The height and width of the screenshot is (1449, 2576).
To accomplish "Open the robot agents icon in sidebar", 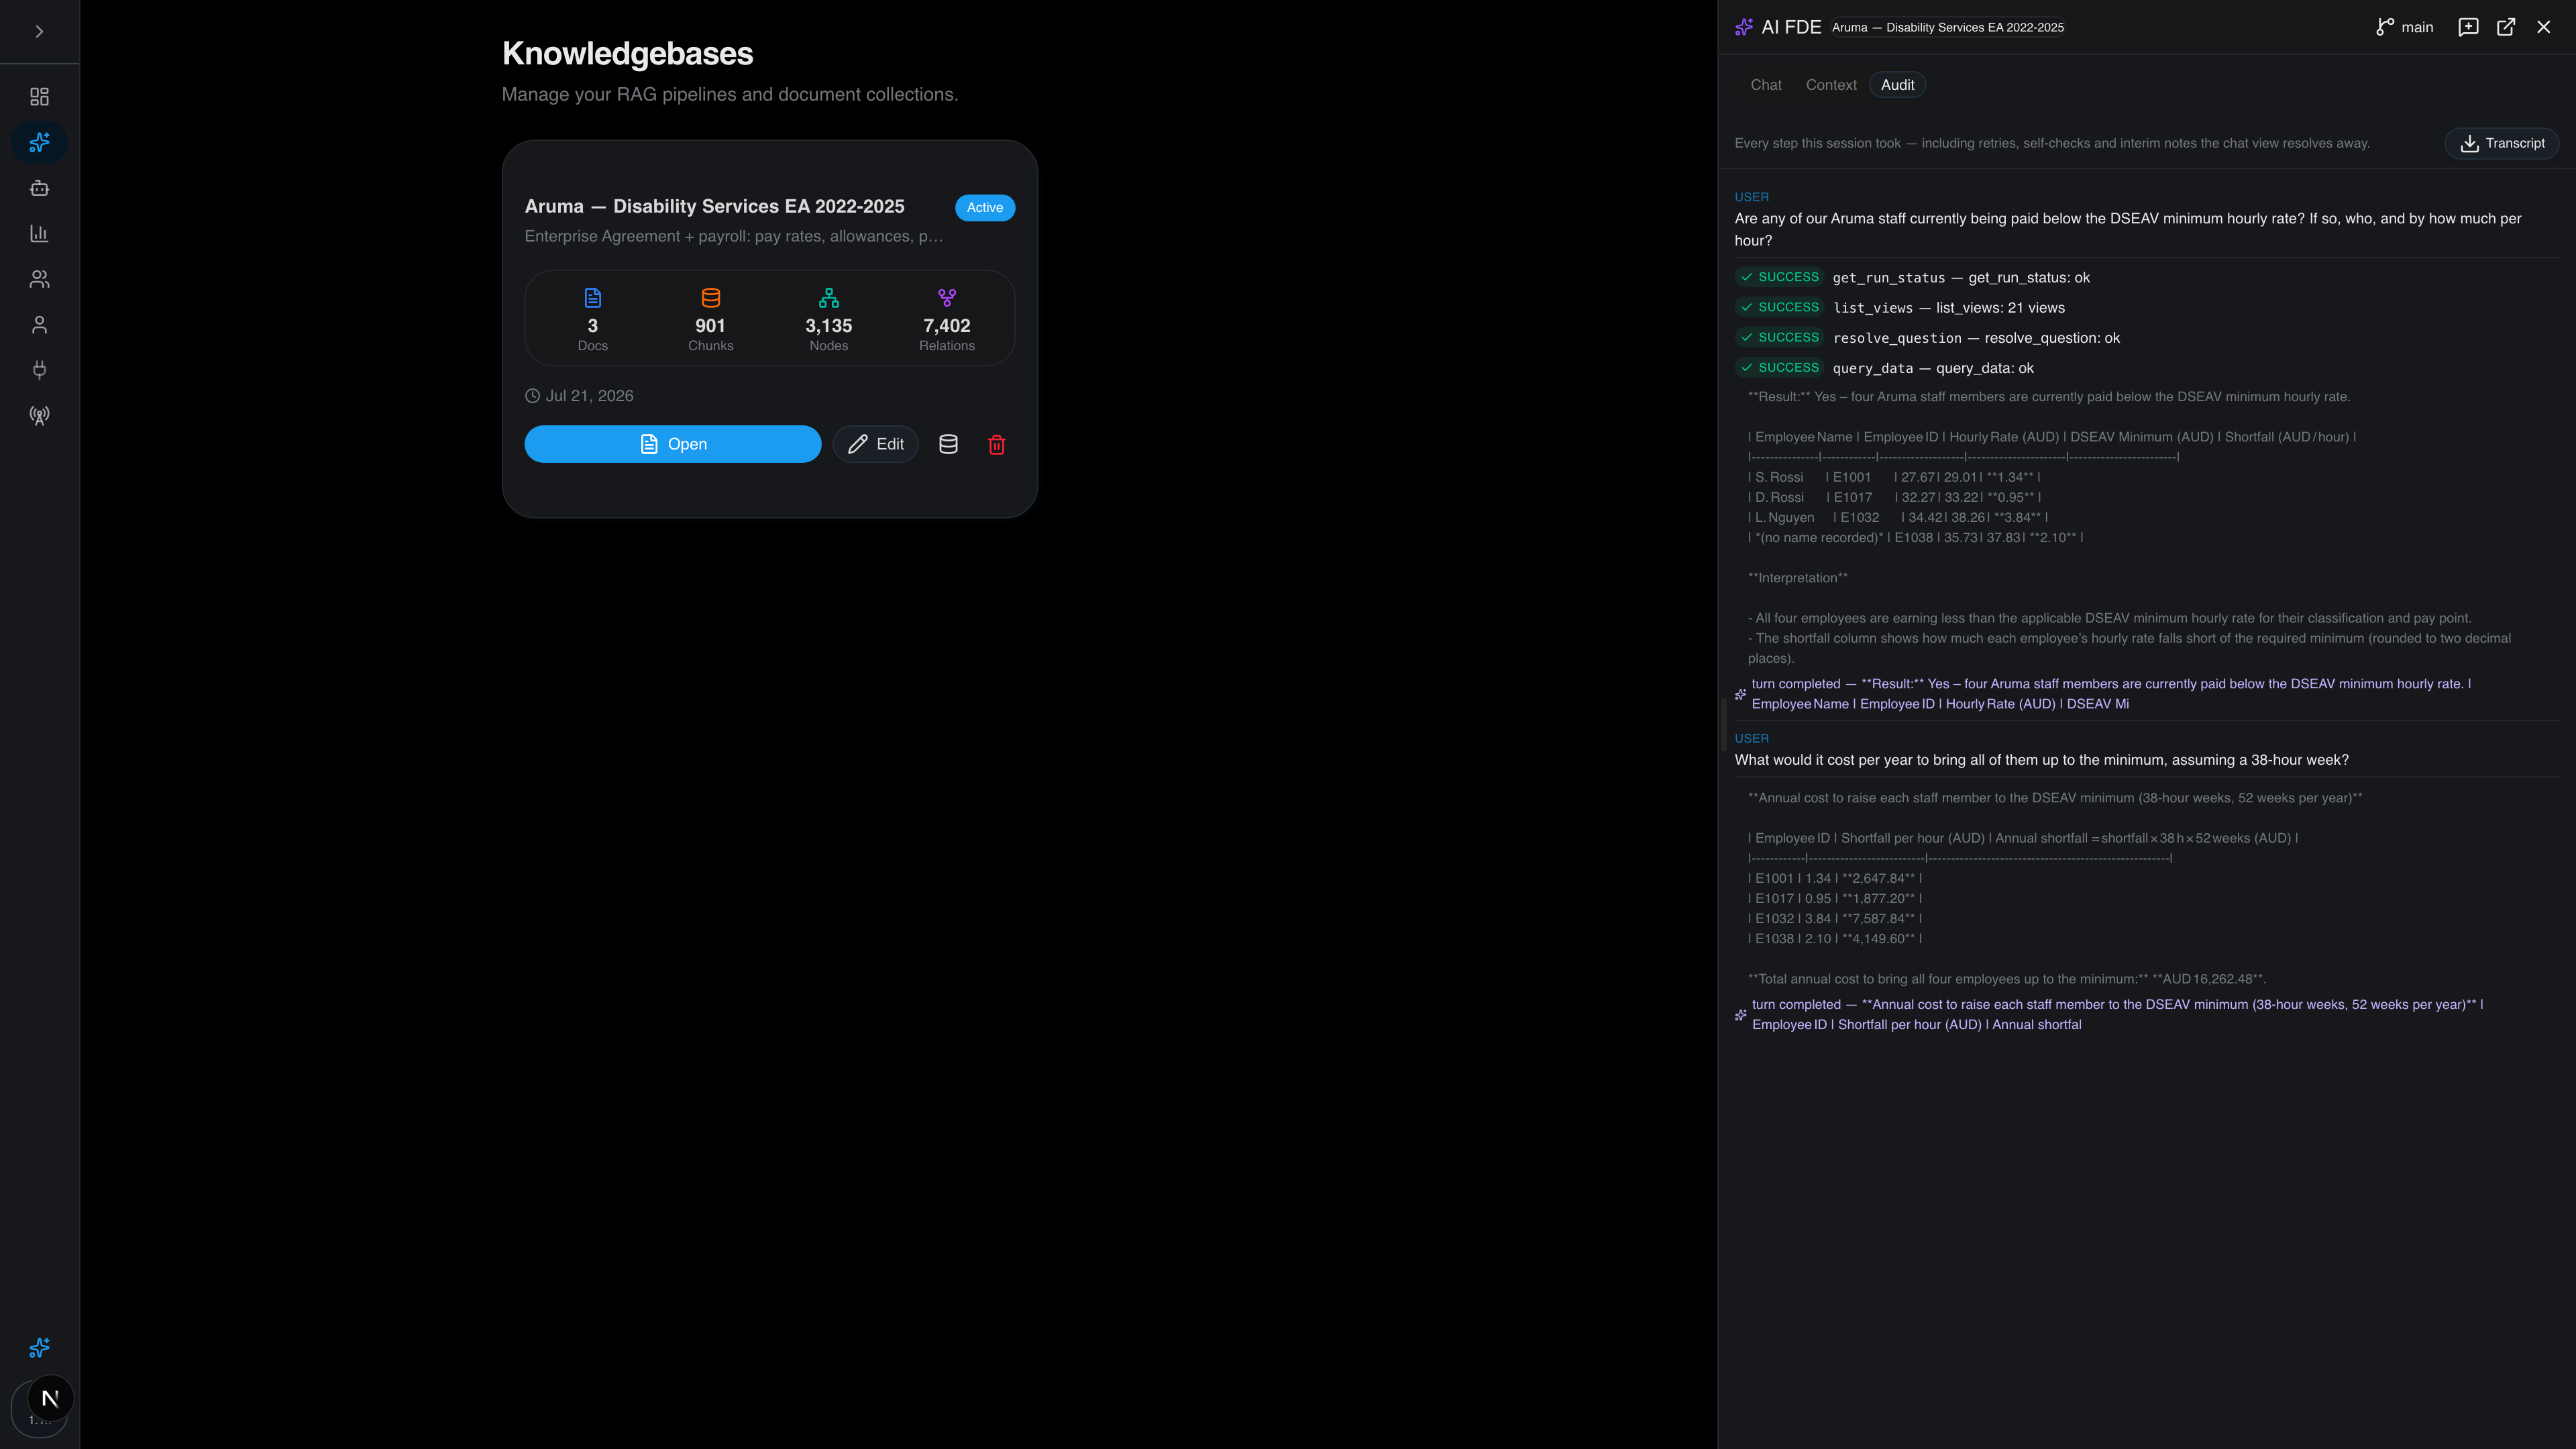I will [39, 188].
